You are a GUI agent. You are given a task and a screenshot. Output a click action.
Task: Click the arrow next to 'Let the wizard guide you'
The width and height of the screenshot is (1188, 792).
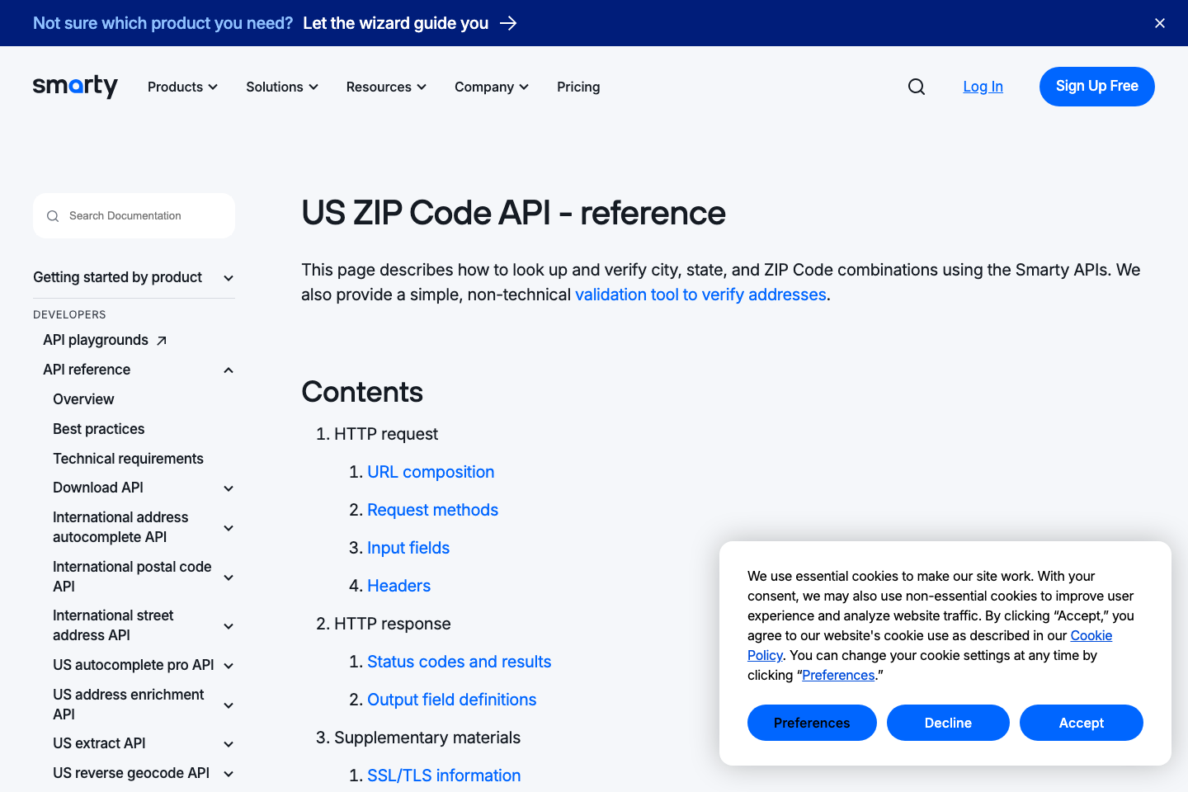pyautogui.click(x=509, y=23)
